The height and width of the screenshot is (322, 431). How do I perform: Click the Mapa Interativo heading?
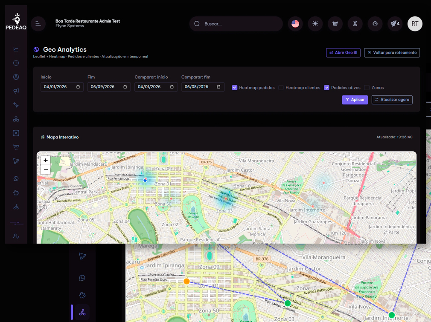pyautogui.click(x=62, y=137)
